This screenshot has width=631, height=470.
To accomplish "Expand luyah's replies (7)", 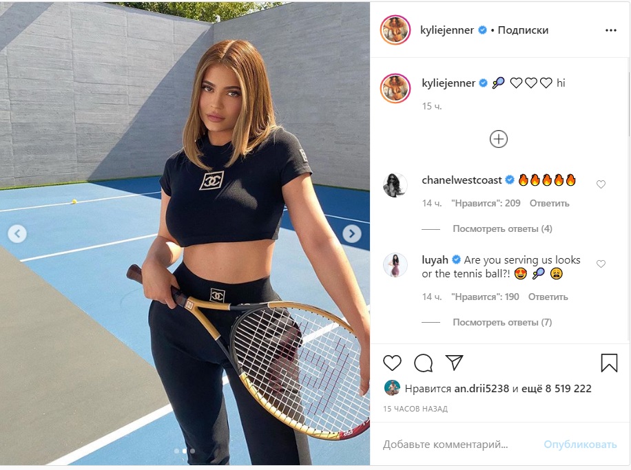I will 502,323.
